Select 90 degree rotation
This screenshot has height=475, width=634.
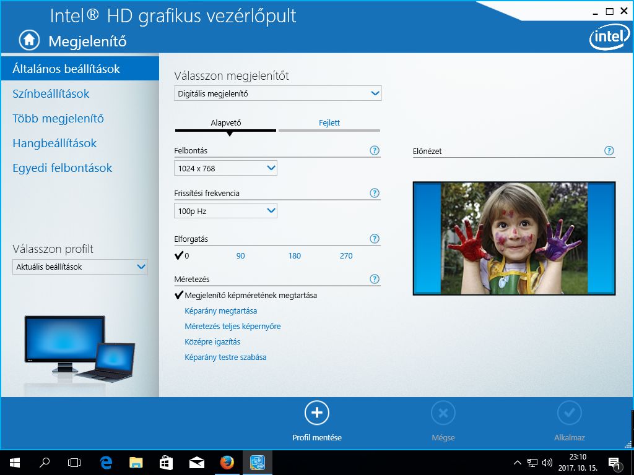coord(241,255)
